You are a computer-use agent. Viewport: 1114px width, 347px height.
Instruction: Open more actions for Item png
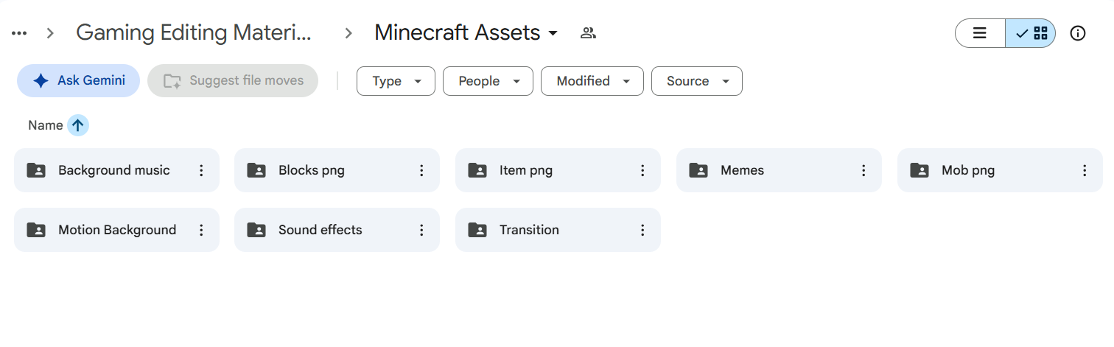click(642, 170)
